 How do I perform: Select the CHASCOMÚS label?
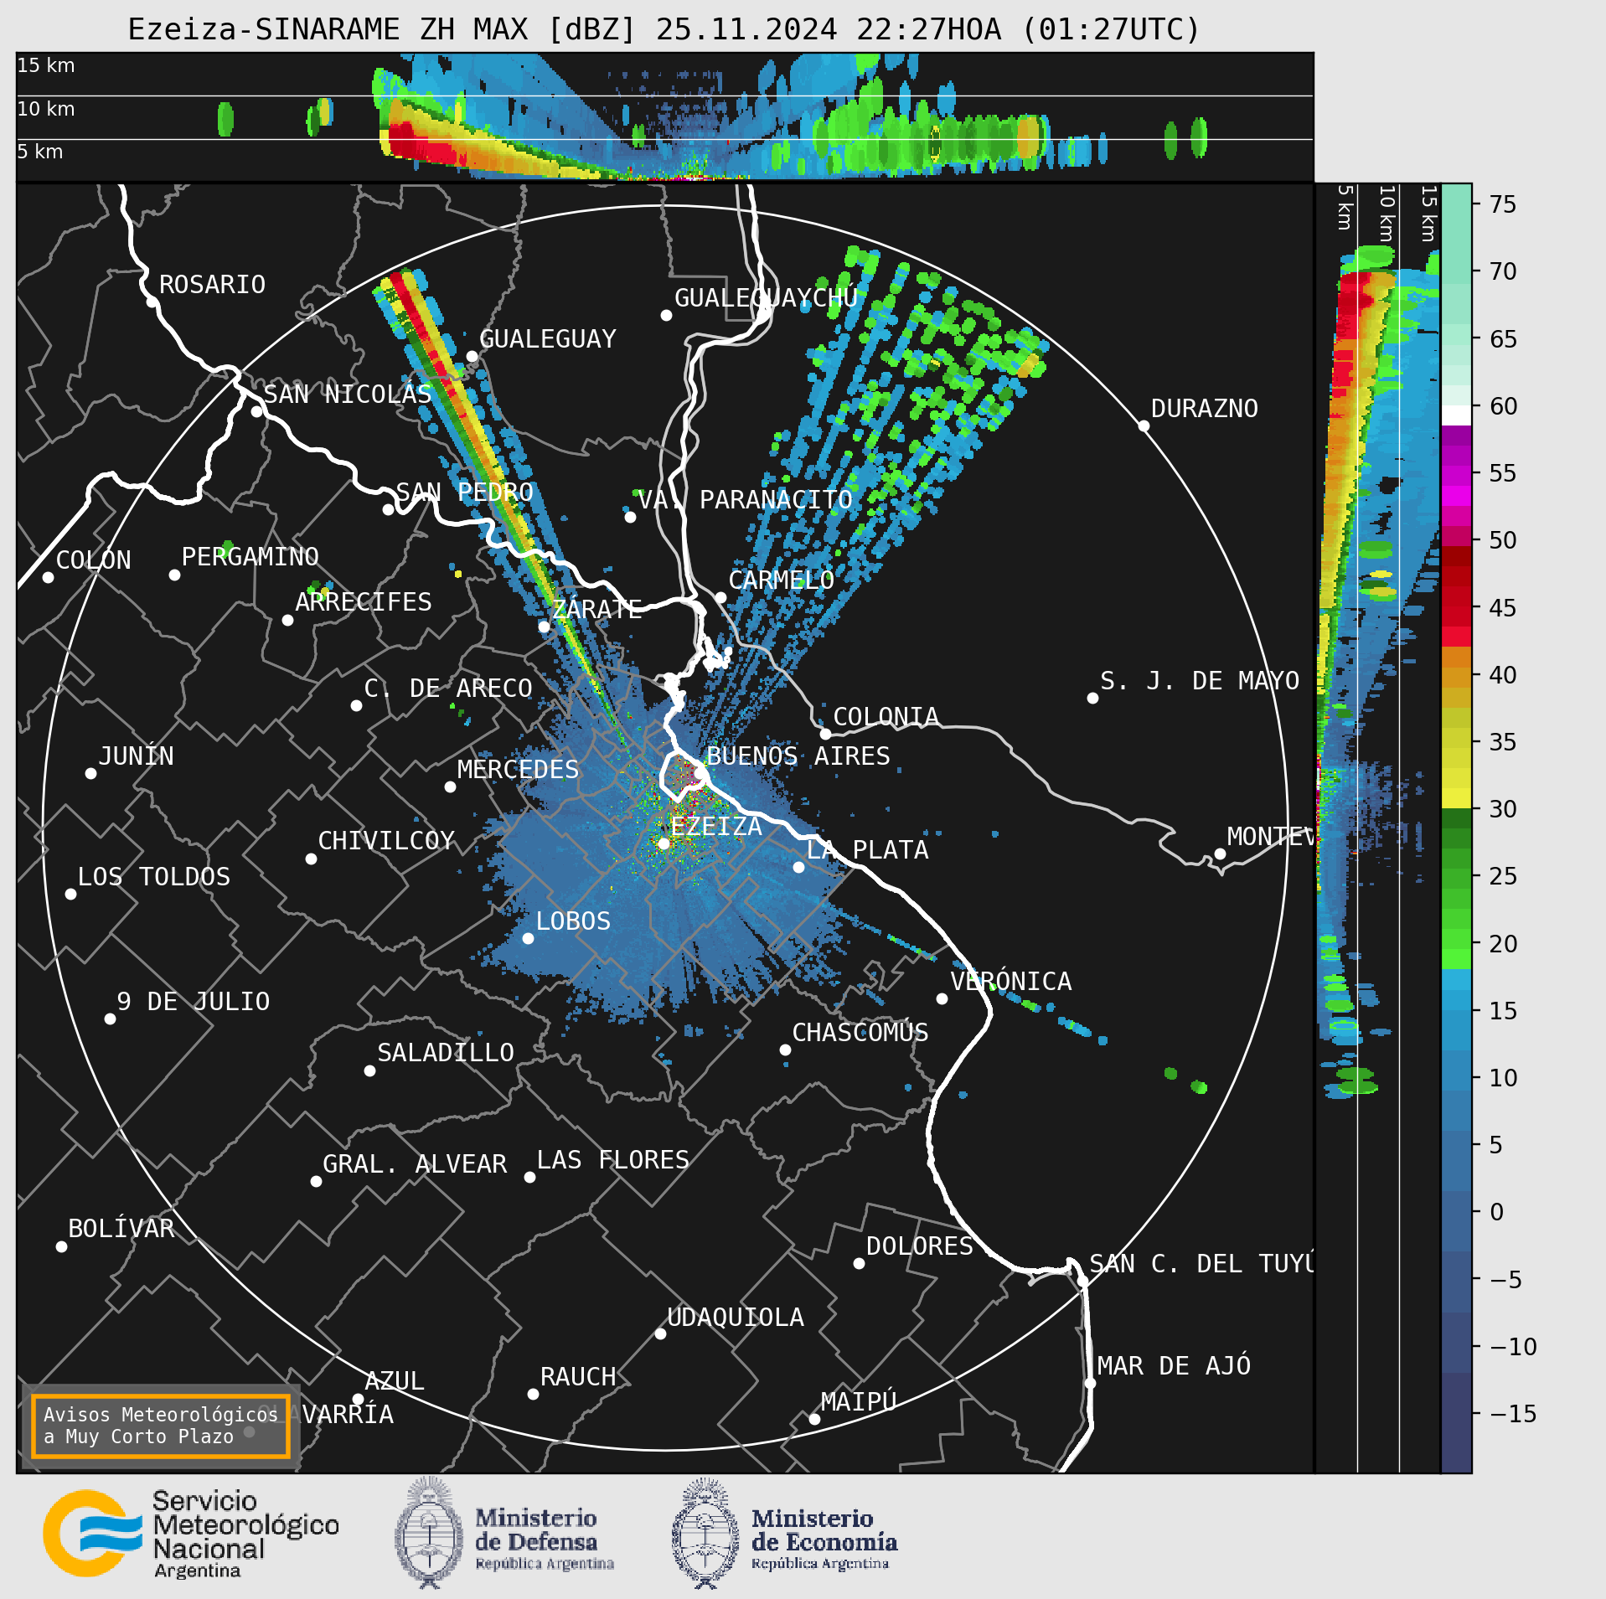pyautogui.click(x=860, y=1032)
